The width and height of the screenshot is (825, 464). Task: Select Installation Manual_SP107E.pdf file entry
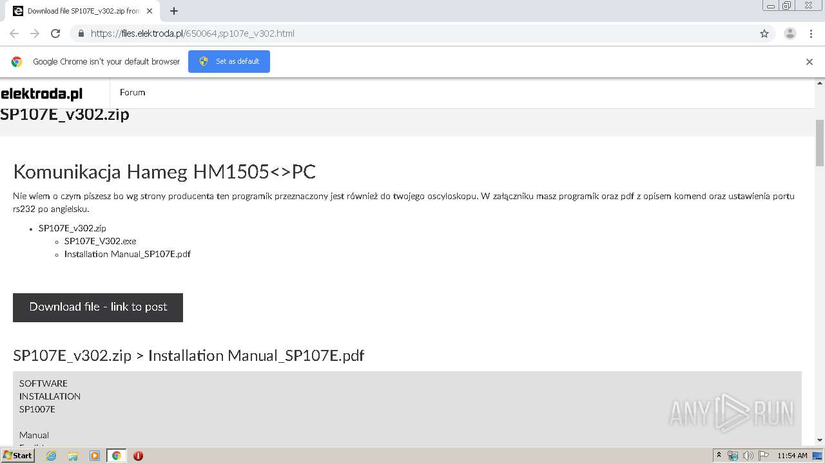[x=128, y=254]
